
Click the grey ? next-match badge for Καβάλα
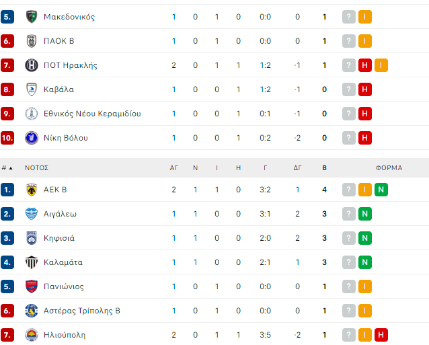point(348,89)
